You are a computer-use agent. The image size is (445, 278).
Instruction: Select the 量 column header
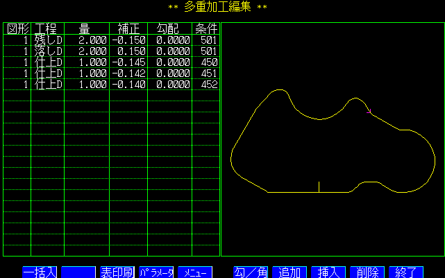(84, 28)
